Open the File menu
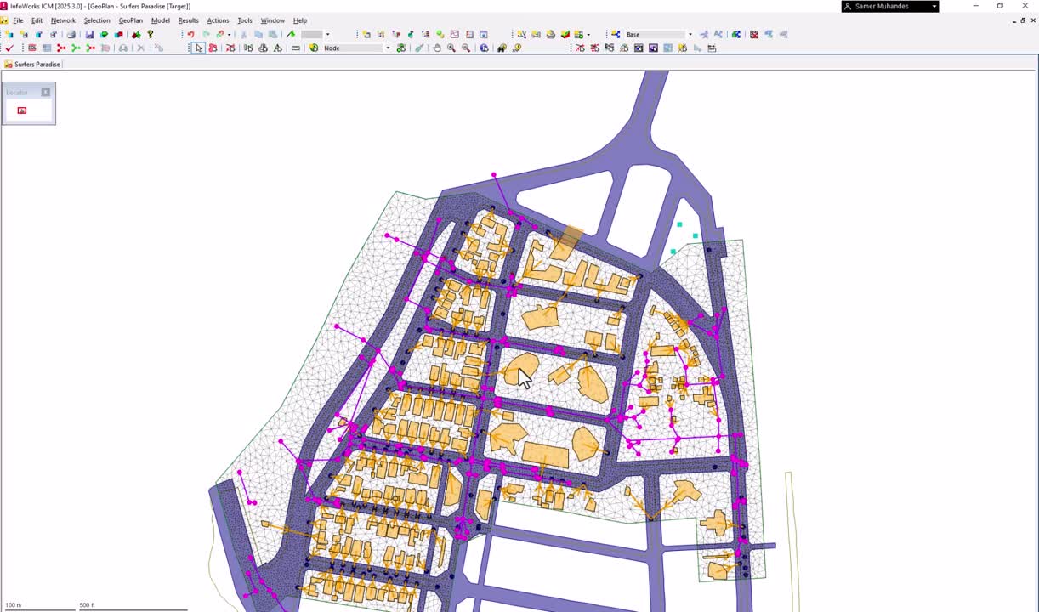 18,20
